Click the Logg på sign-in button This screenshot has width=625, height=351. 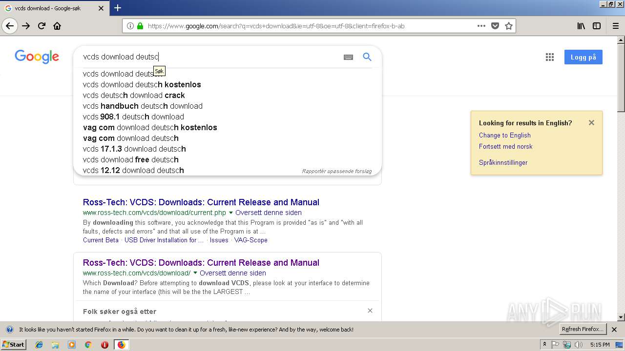[x=583, y=57]
